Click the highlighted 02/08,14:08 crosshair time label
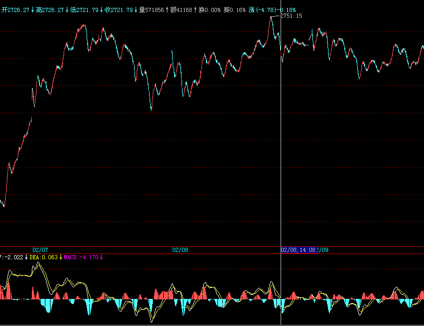The width and height of the screenshot is (424, 326). tap(299, 250)
